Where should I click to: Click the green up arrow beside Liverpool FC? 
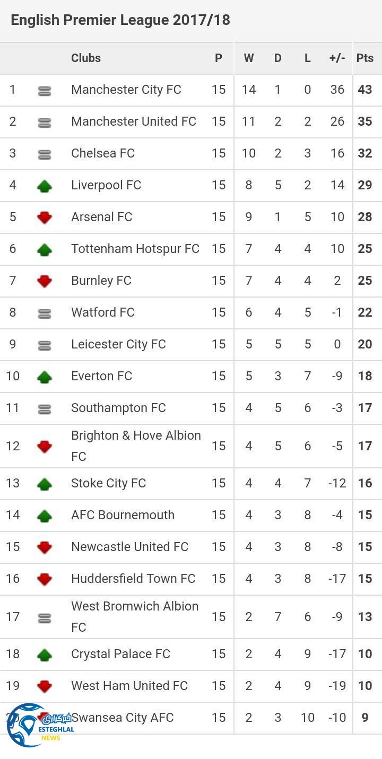[45, 186]
